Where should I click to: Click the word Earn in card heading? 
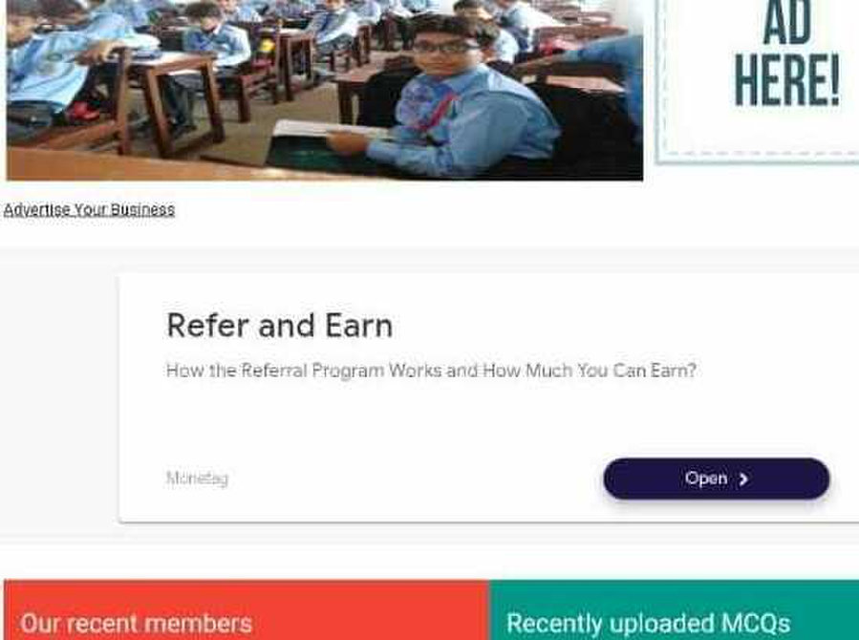pyautogui.click(x=359, y=326)
